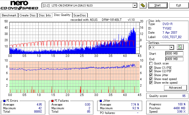Open the Disc Info tab
Screen dimensions: 189x115
[x=45, y=15]
